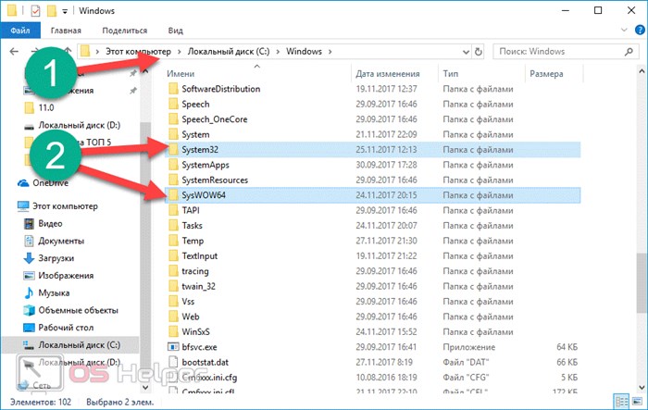Viewport: 648px width, 410px height.
Task: Open Документы in navigation pane
Action: pos(61,241)
